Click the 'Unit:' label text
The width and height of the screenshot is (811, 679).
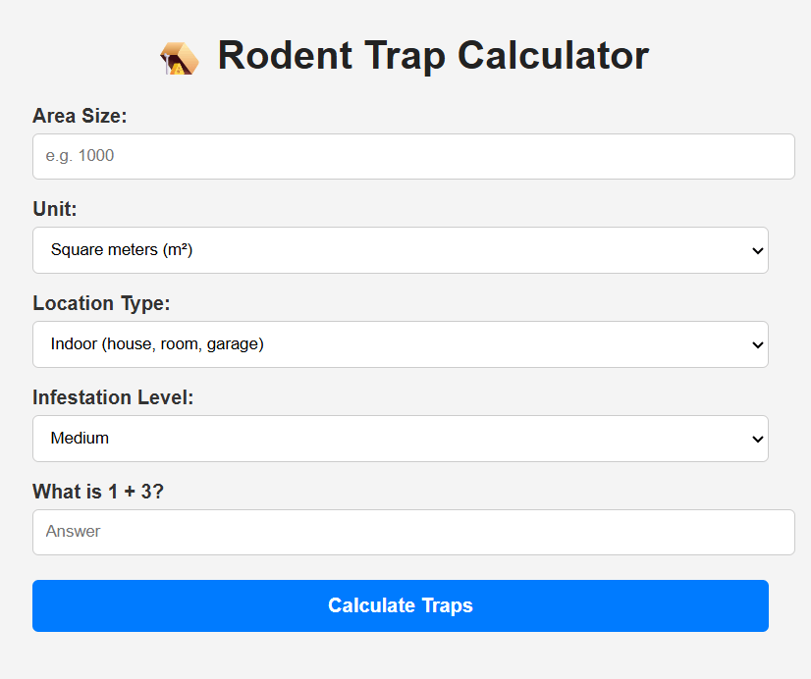coord(54,210)
